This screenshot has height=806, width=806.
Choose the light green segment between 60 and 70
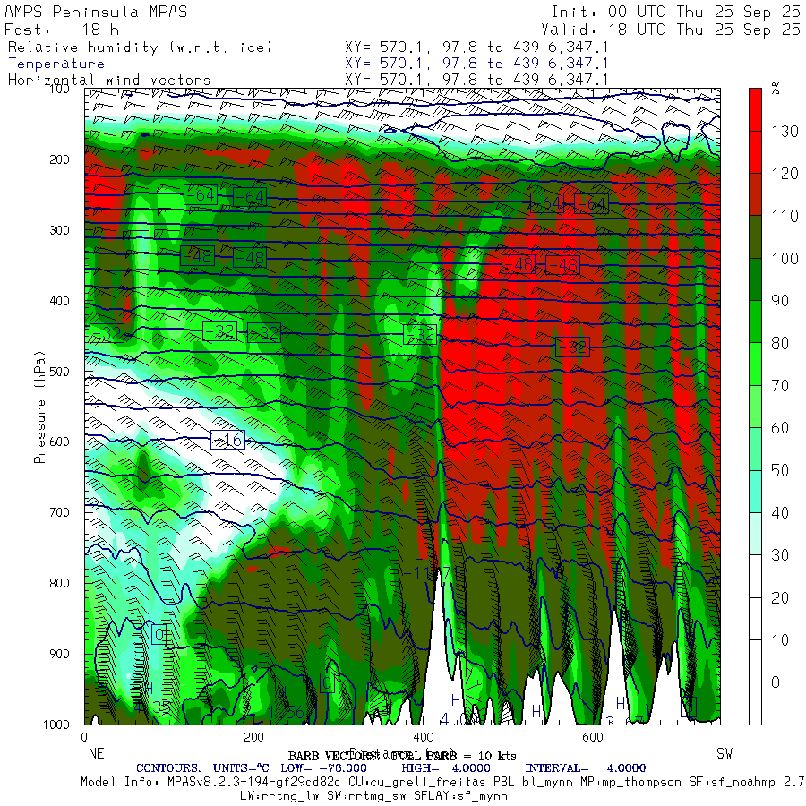click(x=755, y=407)
